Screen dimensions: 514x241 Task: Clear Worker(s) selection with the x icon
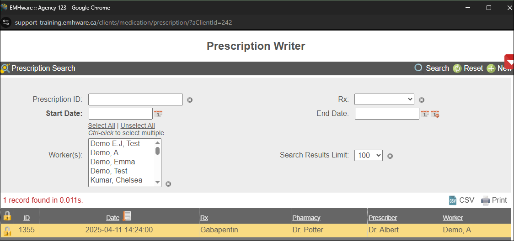pyautogui.click(x=168, y=183)
